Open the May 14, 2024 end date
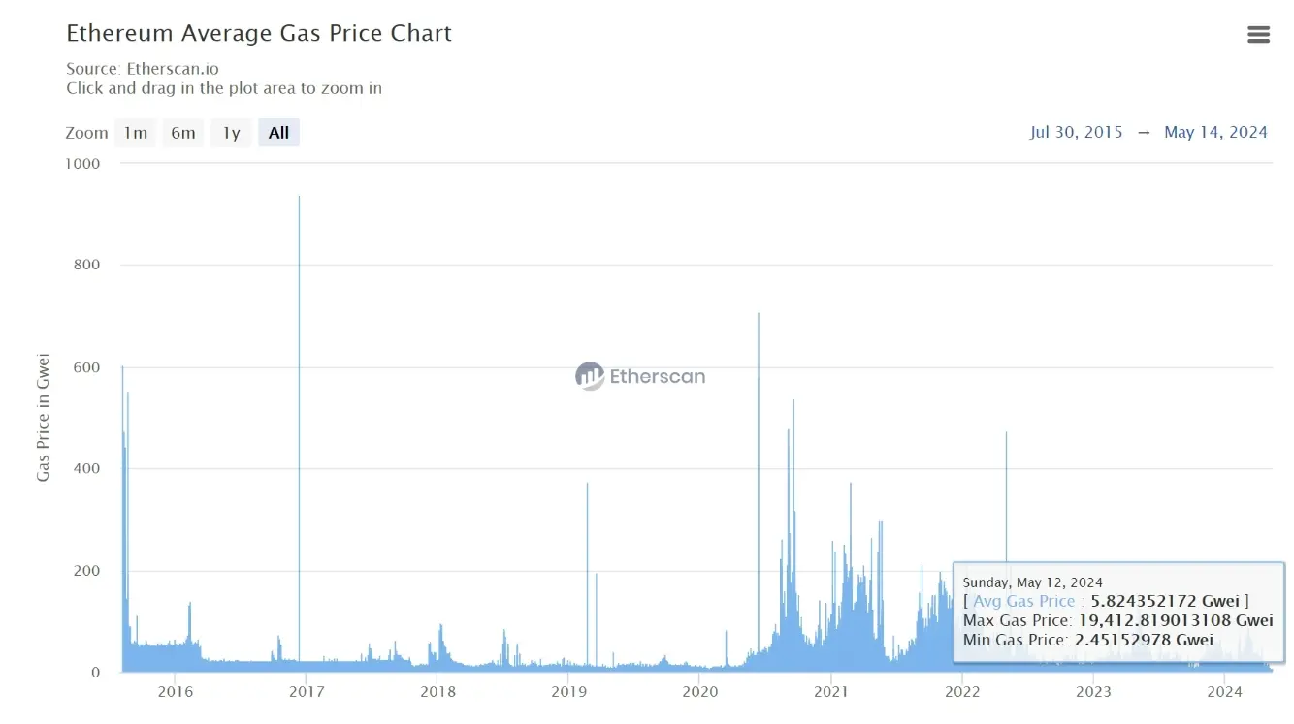1294x724 pixels. (1215, 132)
